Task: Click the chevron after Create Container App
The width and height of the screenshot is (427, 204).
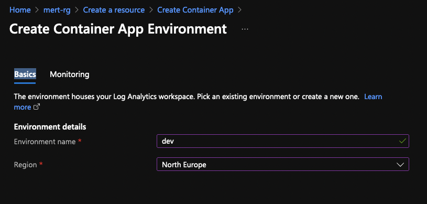Action: 239,10
